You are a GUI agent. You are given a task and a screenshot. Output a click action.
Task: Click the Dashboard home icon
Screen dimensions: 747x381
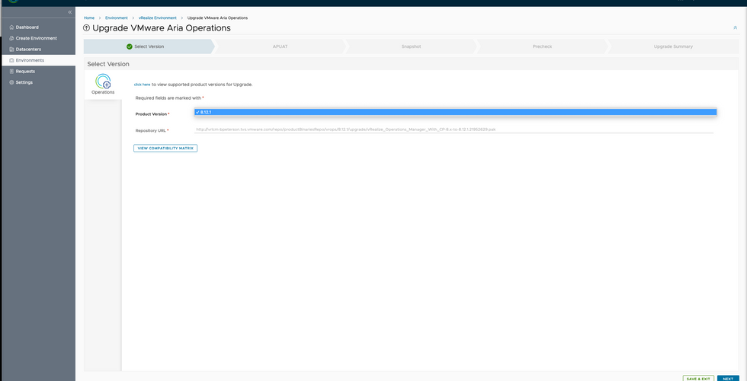pos(11,27)
